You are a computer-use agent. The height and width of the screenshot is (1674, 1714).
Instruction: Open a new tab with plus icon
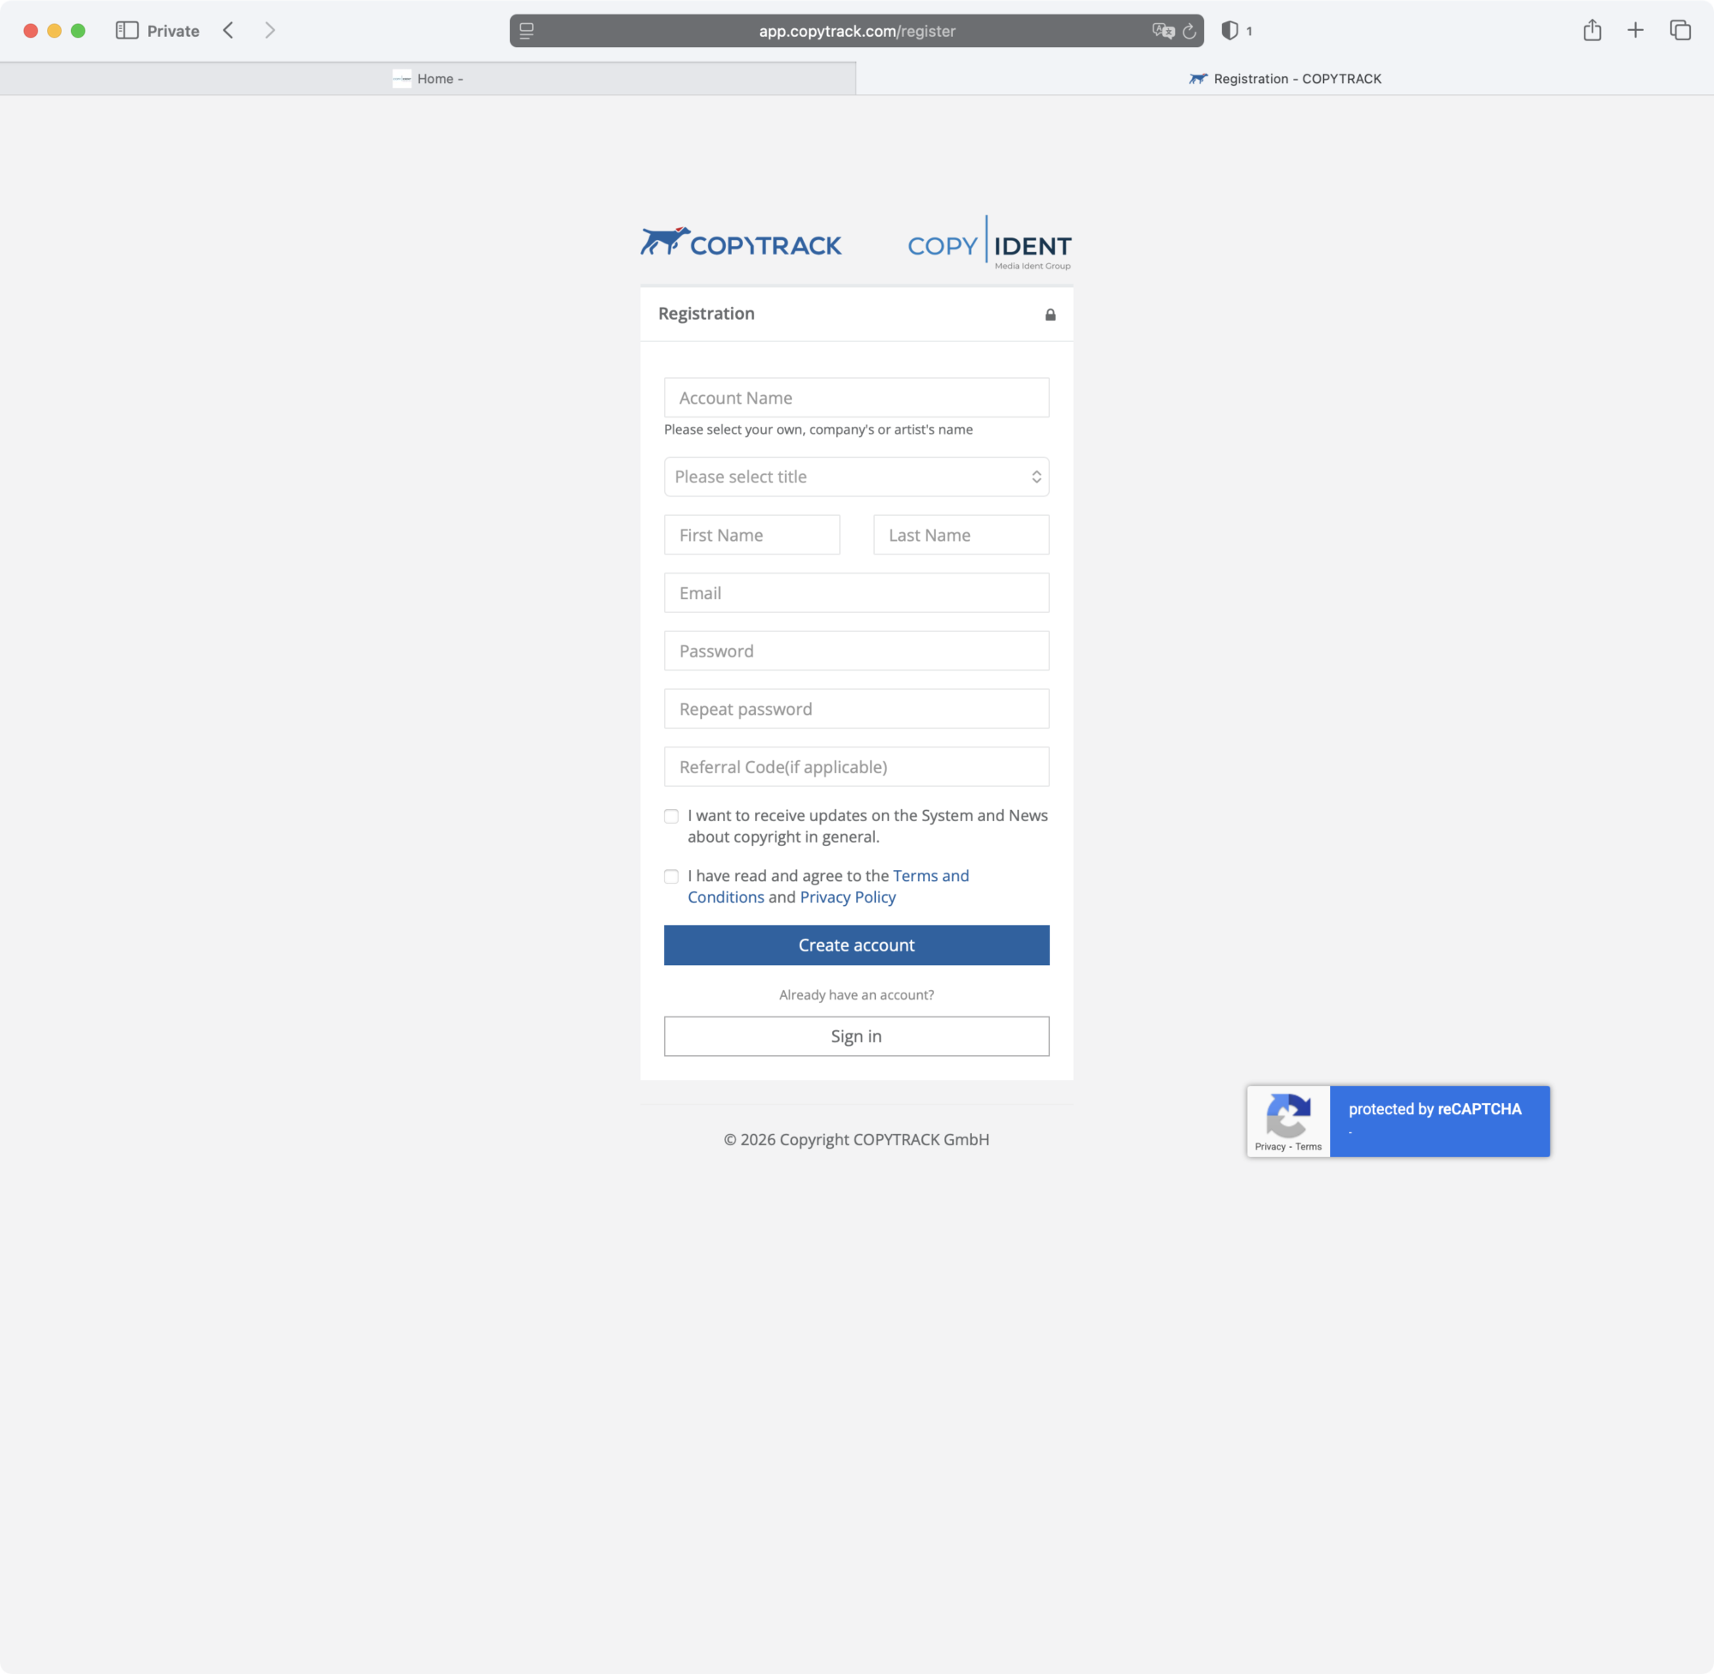(1635, 31)
